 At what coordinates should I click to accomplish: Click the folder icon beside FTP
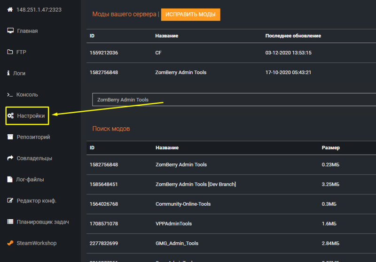click(10, 52)
